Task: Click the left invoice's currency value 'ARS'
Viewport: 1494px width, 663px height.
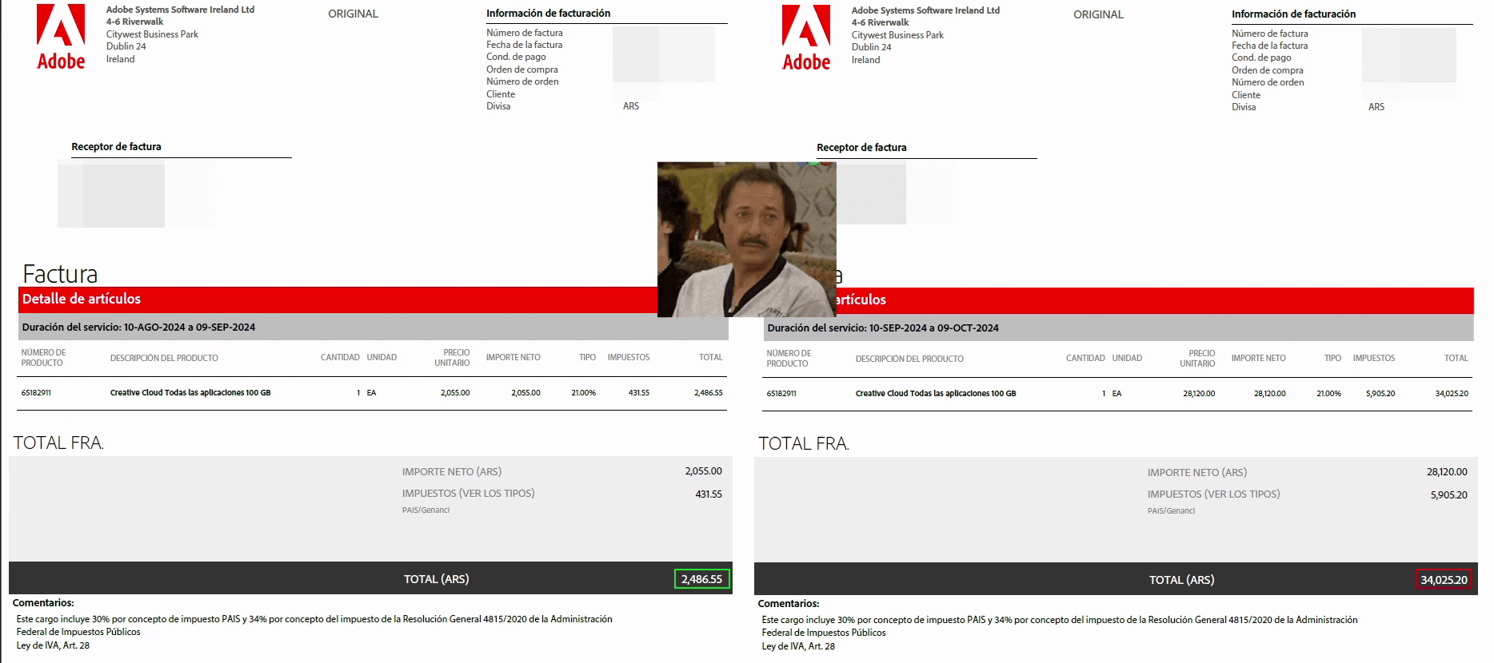Action: [631, 106]
